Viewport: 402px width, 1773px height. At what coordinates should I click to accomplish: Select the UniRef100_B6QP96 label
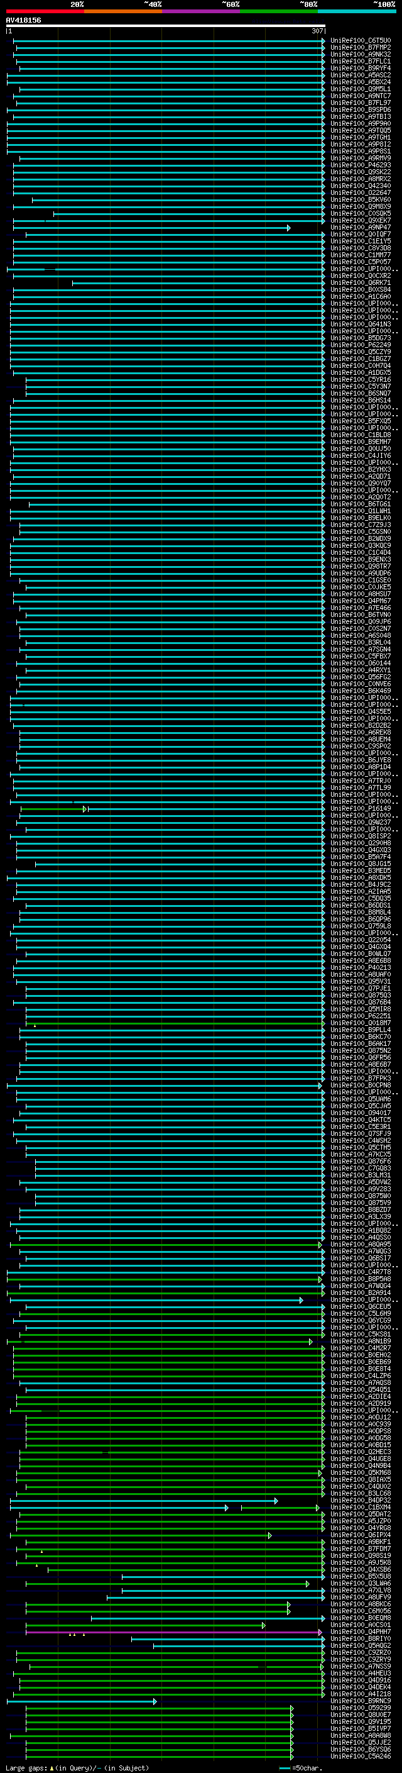361,920
